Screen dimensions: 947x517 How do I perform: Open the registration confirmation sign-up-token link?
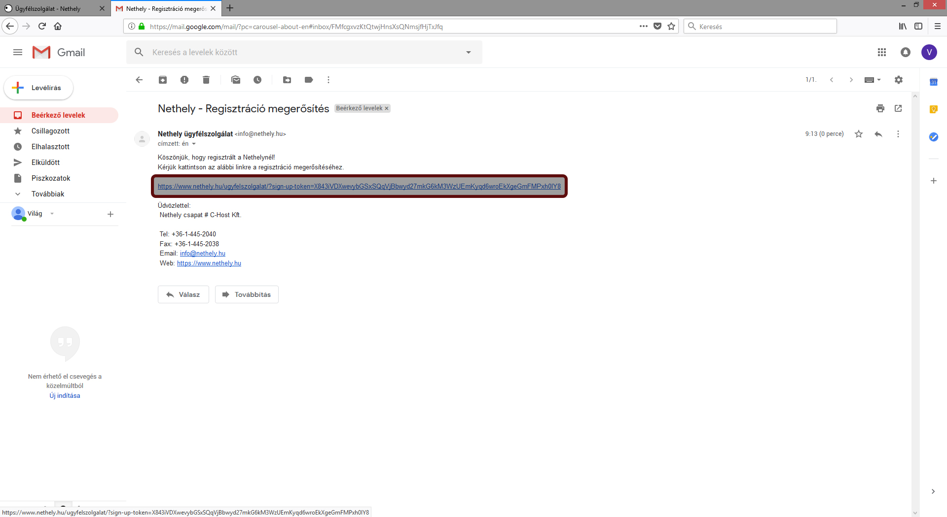pos(359,186)
